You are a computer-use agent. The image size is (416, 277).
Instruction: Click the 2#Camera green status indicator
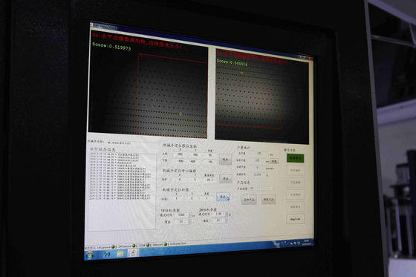point(134,246)
